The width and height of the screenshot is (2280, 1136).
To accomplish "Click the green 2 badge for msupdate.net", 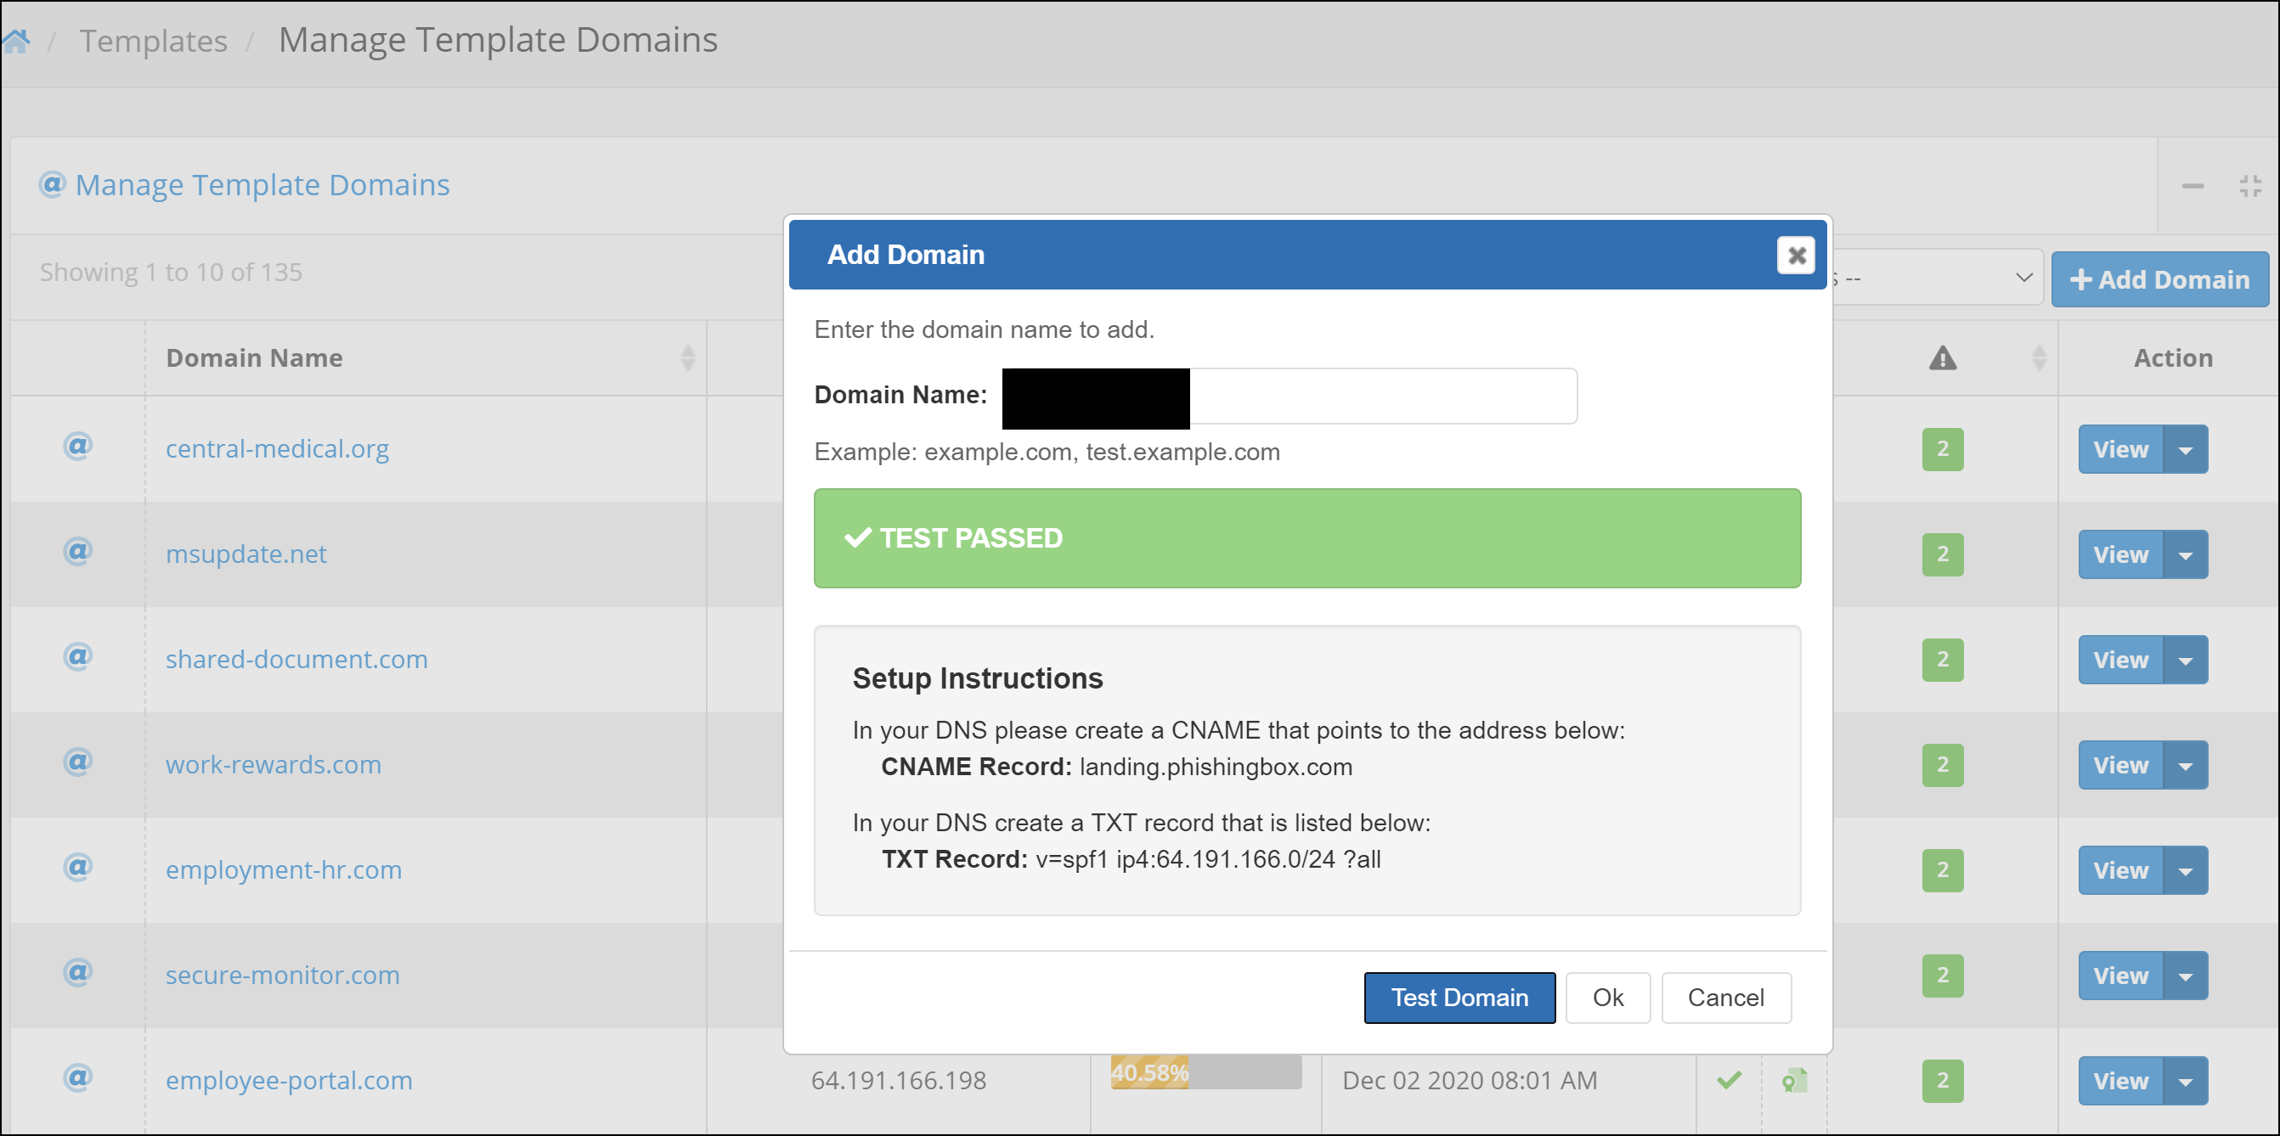I will (1942, 554).
